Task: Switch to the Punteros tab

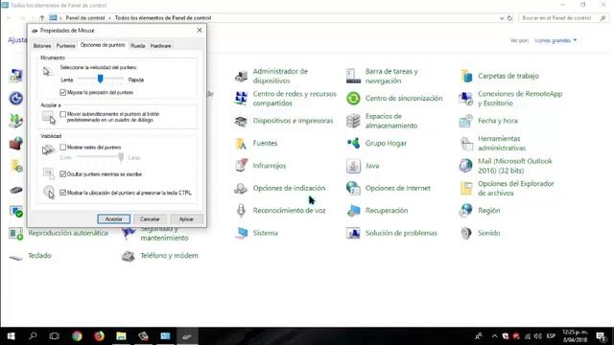Action: [65, 46]
